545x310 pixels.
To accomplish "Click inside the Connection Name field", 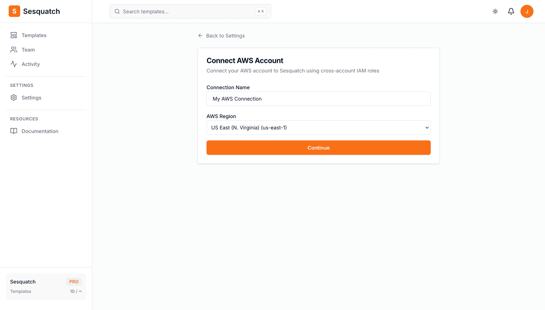I will tap(318, 99).
